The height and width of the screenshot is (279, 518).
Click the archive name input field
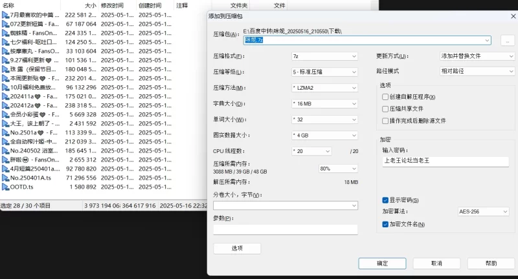click(367, 40)
